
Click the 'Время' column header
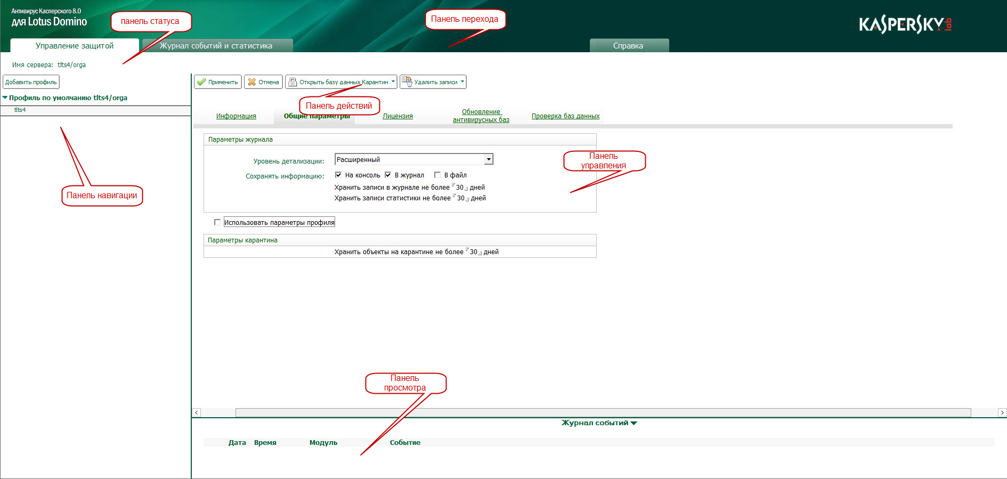(x=265, y=443)
